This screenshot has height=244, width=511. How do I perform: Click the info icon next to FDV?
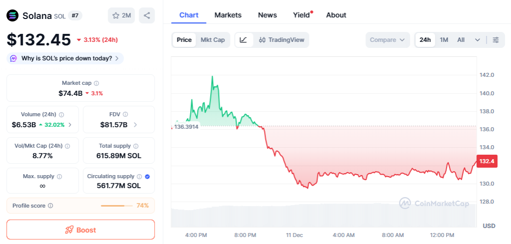(125, 114)
